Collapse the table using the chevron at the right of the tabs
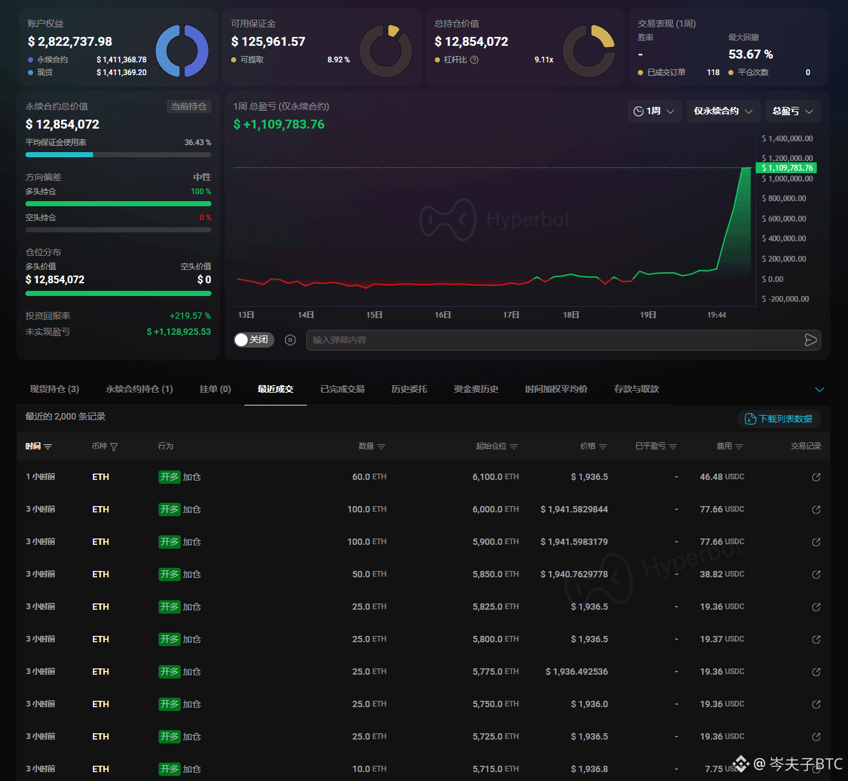The image size is (848, 781). [x=820, y=390]
